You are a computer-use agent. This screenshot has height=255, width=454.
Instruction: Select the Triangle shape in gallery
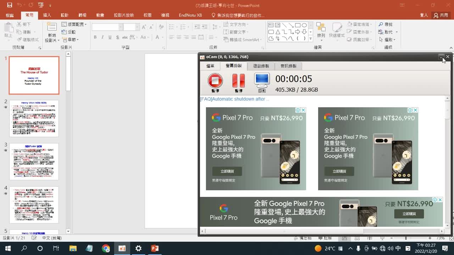277,32
